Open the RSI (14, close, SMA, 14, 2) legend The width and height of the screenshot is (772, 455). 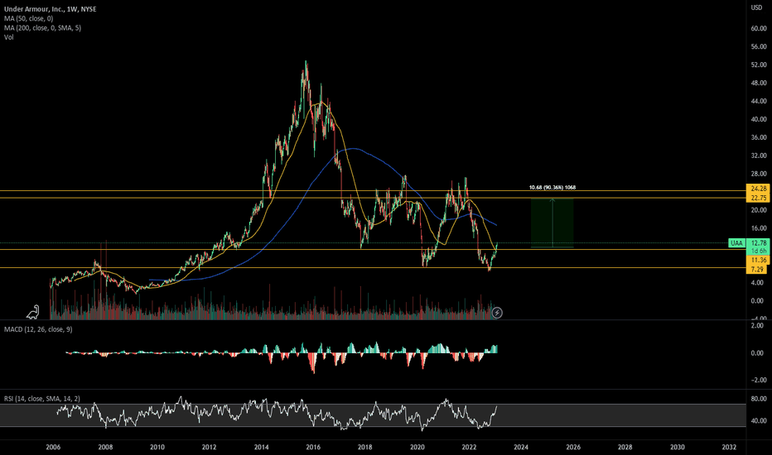42,399
